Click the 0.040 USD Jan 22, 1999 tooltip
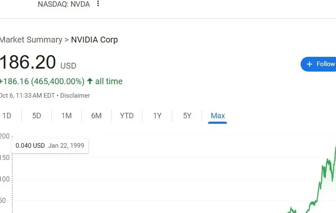This screenshot has width=336, height=213. (50, 146)
